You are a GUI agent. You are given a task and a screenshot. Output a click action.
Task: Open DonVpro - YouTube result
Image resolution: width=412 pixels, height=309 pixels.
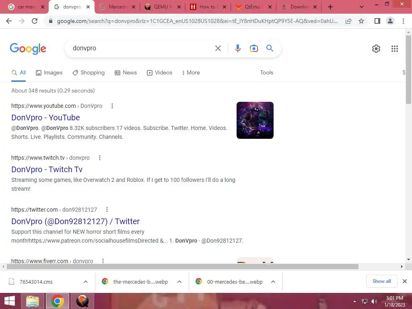click(x=45, y=117)
